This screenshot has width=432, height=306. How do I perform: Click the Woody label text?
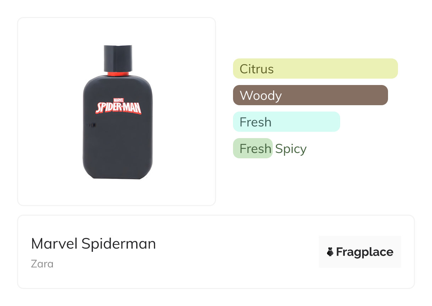tap(261, 96)
